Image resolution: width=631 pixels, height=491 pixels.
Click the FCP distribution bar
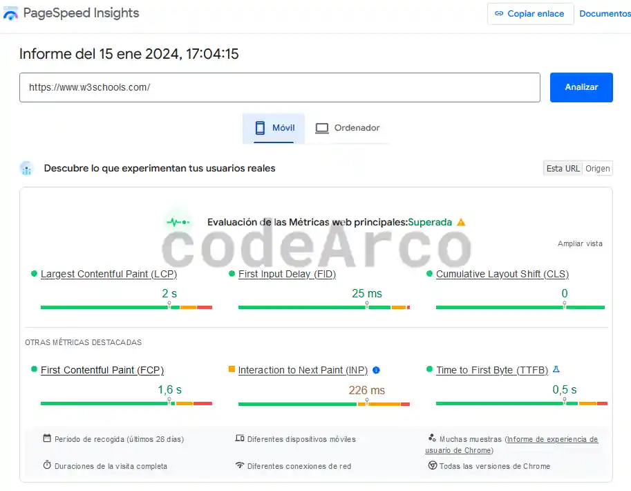pos(126,403)
